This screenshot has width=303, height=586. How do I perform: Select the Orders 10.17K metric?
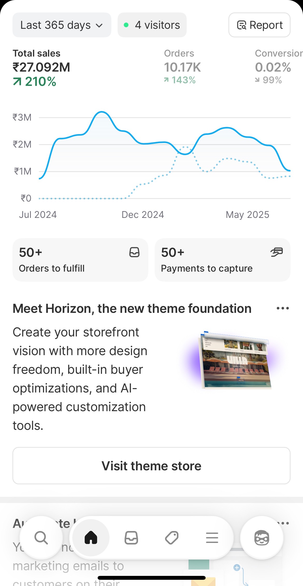pos(182,67)
